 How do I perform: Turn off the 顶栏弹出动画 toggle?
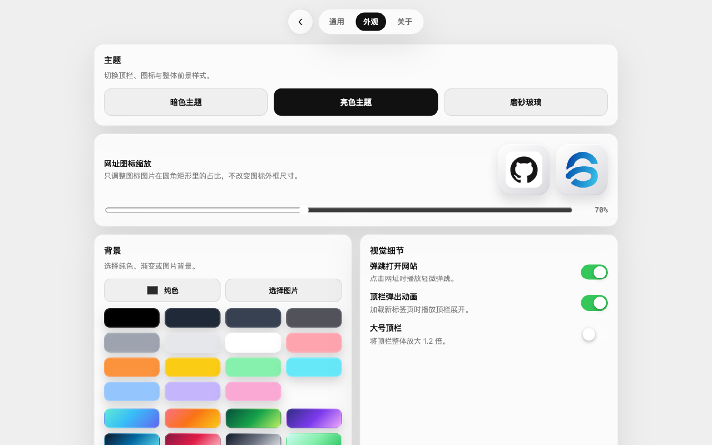coord(594,303)
